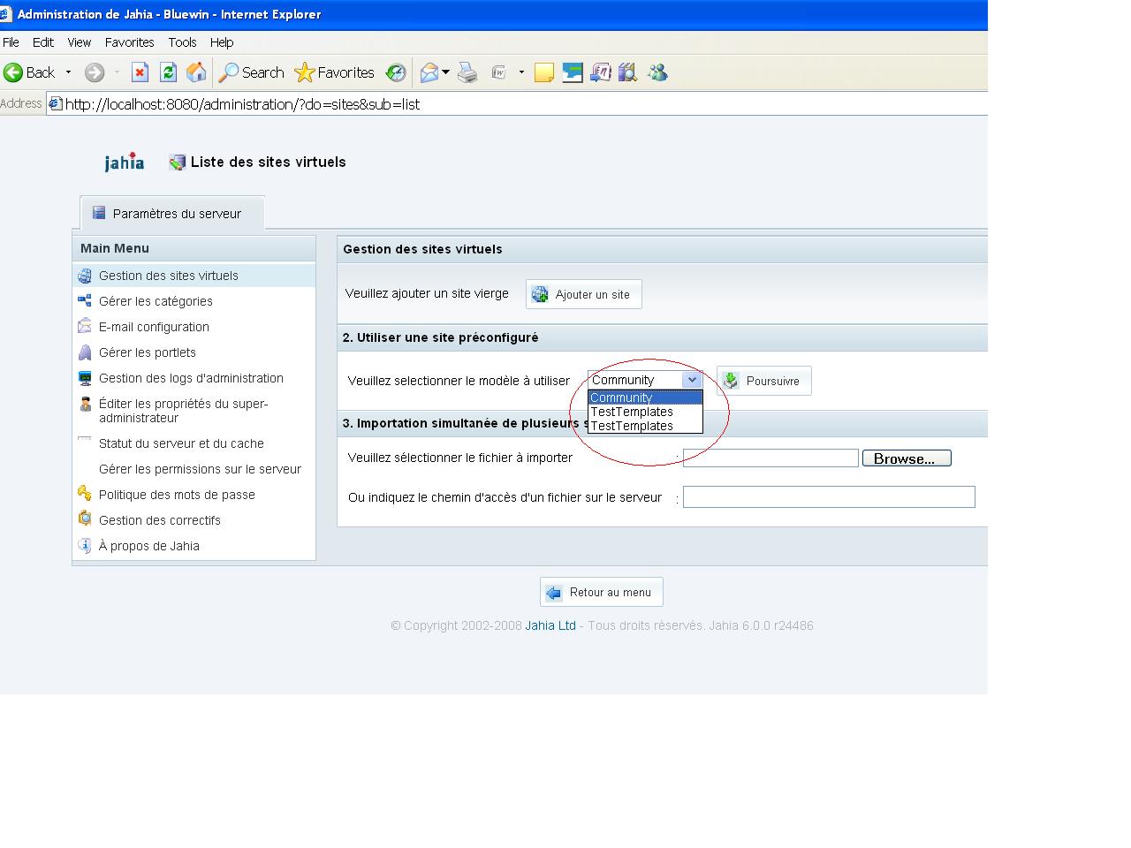Open the Help menu
1131x848 pixels.
coord(222,42)
